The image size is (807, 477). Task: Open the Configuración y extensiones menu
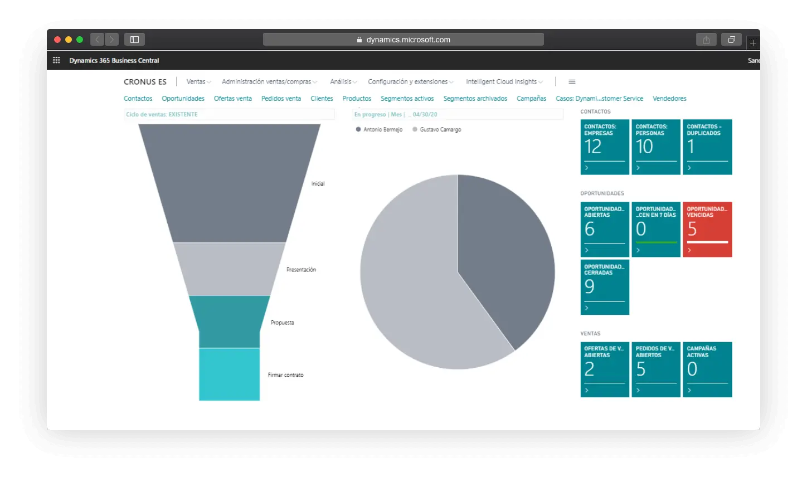click(410, 82)
